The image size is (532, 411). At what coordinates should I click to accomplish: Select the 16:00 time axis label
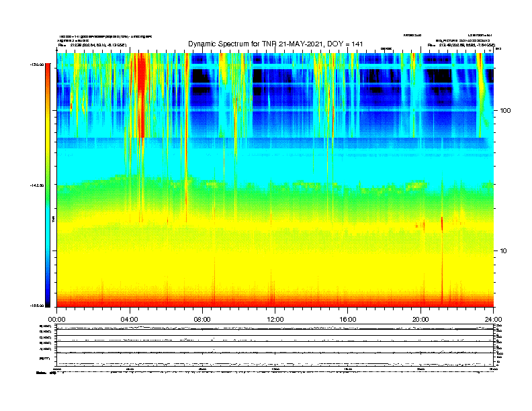tap(348, 320)
